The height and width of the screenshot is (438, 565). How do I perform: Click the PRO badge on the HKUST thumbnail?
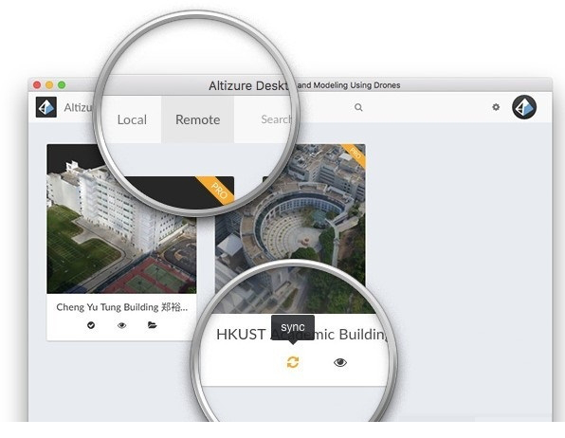[355, 155]
